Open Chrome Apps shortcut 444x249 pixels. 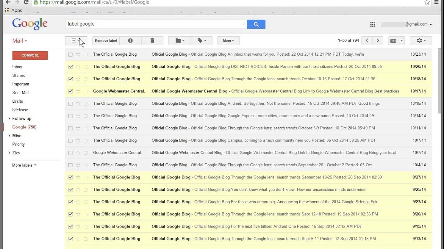pyautogui.click(x=14, y=10)
